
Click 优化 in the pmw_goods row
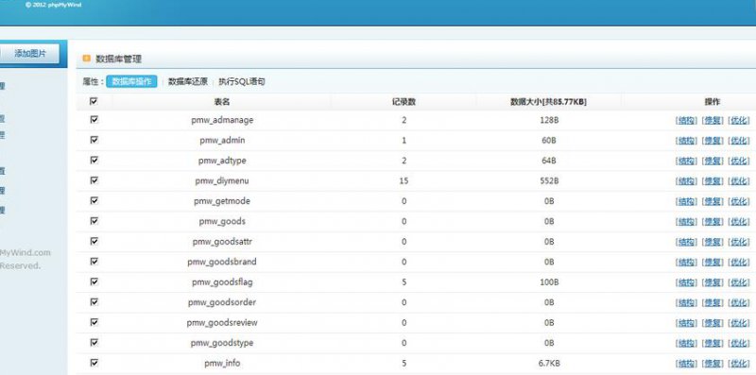(739, 222)
